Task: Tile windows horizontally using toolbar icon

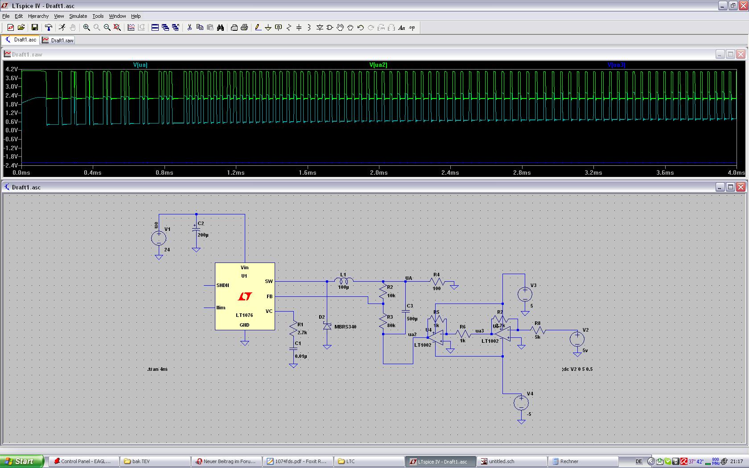Action: pyautogui.click(x=155, y=28)
